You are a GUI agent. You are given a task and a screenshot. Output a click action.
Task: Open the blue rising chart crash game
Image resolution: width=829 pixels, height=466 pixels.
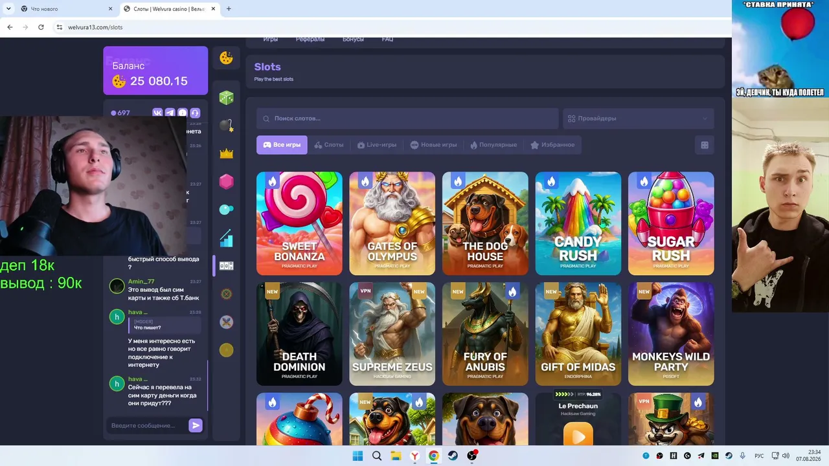pyautogui.click(x=226, y=238)
